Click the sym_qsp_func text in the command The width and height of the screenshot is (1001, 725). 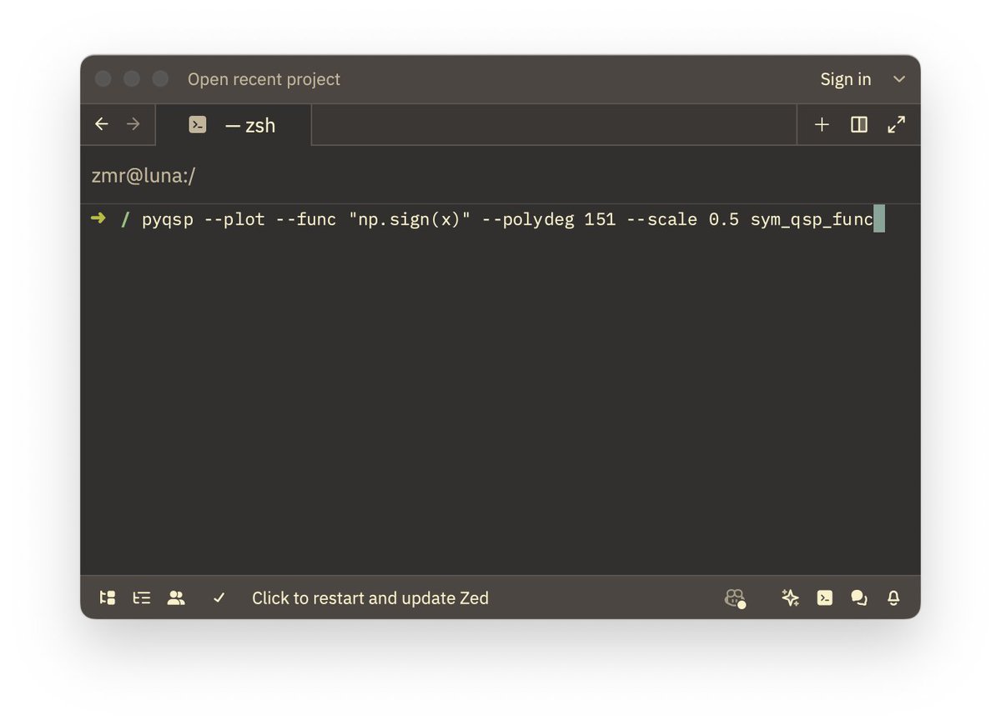pos(812,220)
